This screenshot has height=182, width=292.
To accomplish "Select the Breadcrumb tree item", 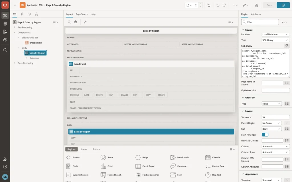I will tap(35, 43).
